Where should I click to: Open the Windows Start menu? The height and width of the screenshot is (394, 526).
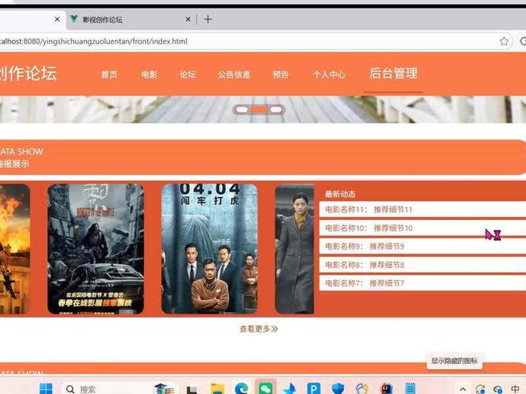tap(46, 389)
